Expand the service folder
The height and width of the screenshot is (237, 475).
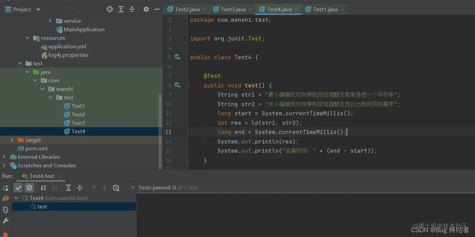(50, 21)
